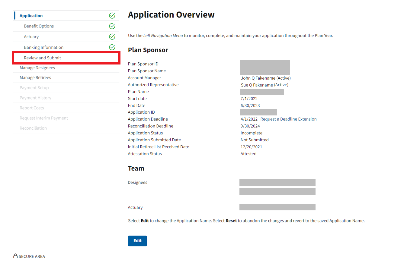This screenshot has width=404, height=261.
Task: Click the checkmark icon next to Benefit Options
Action: pos(112,26)
